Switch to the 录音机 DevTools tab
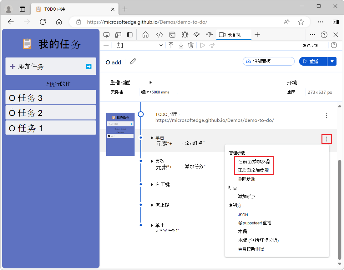Viewport: 344px width, 270px height. point(234,35)
